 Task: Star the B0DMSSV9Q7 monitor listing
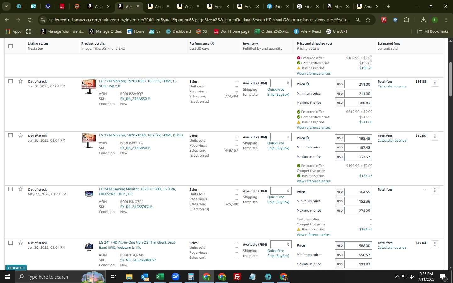pos(20,81)
